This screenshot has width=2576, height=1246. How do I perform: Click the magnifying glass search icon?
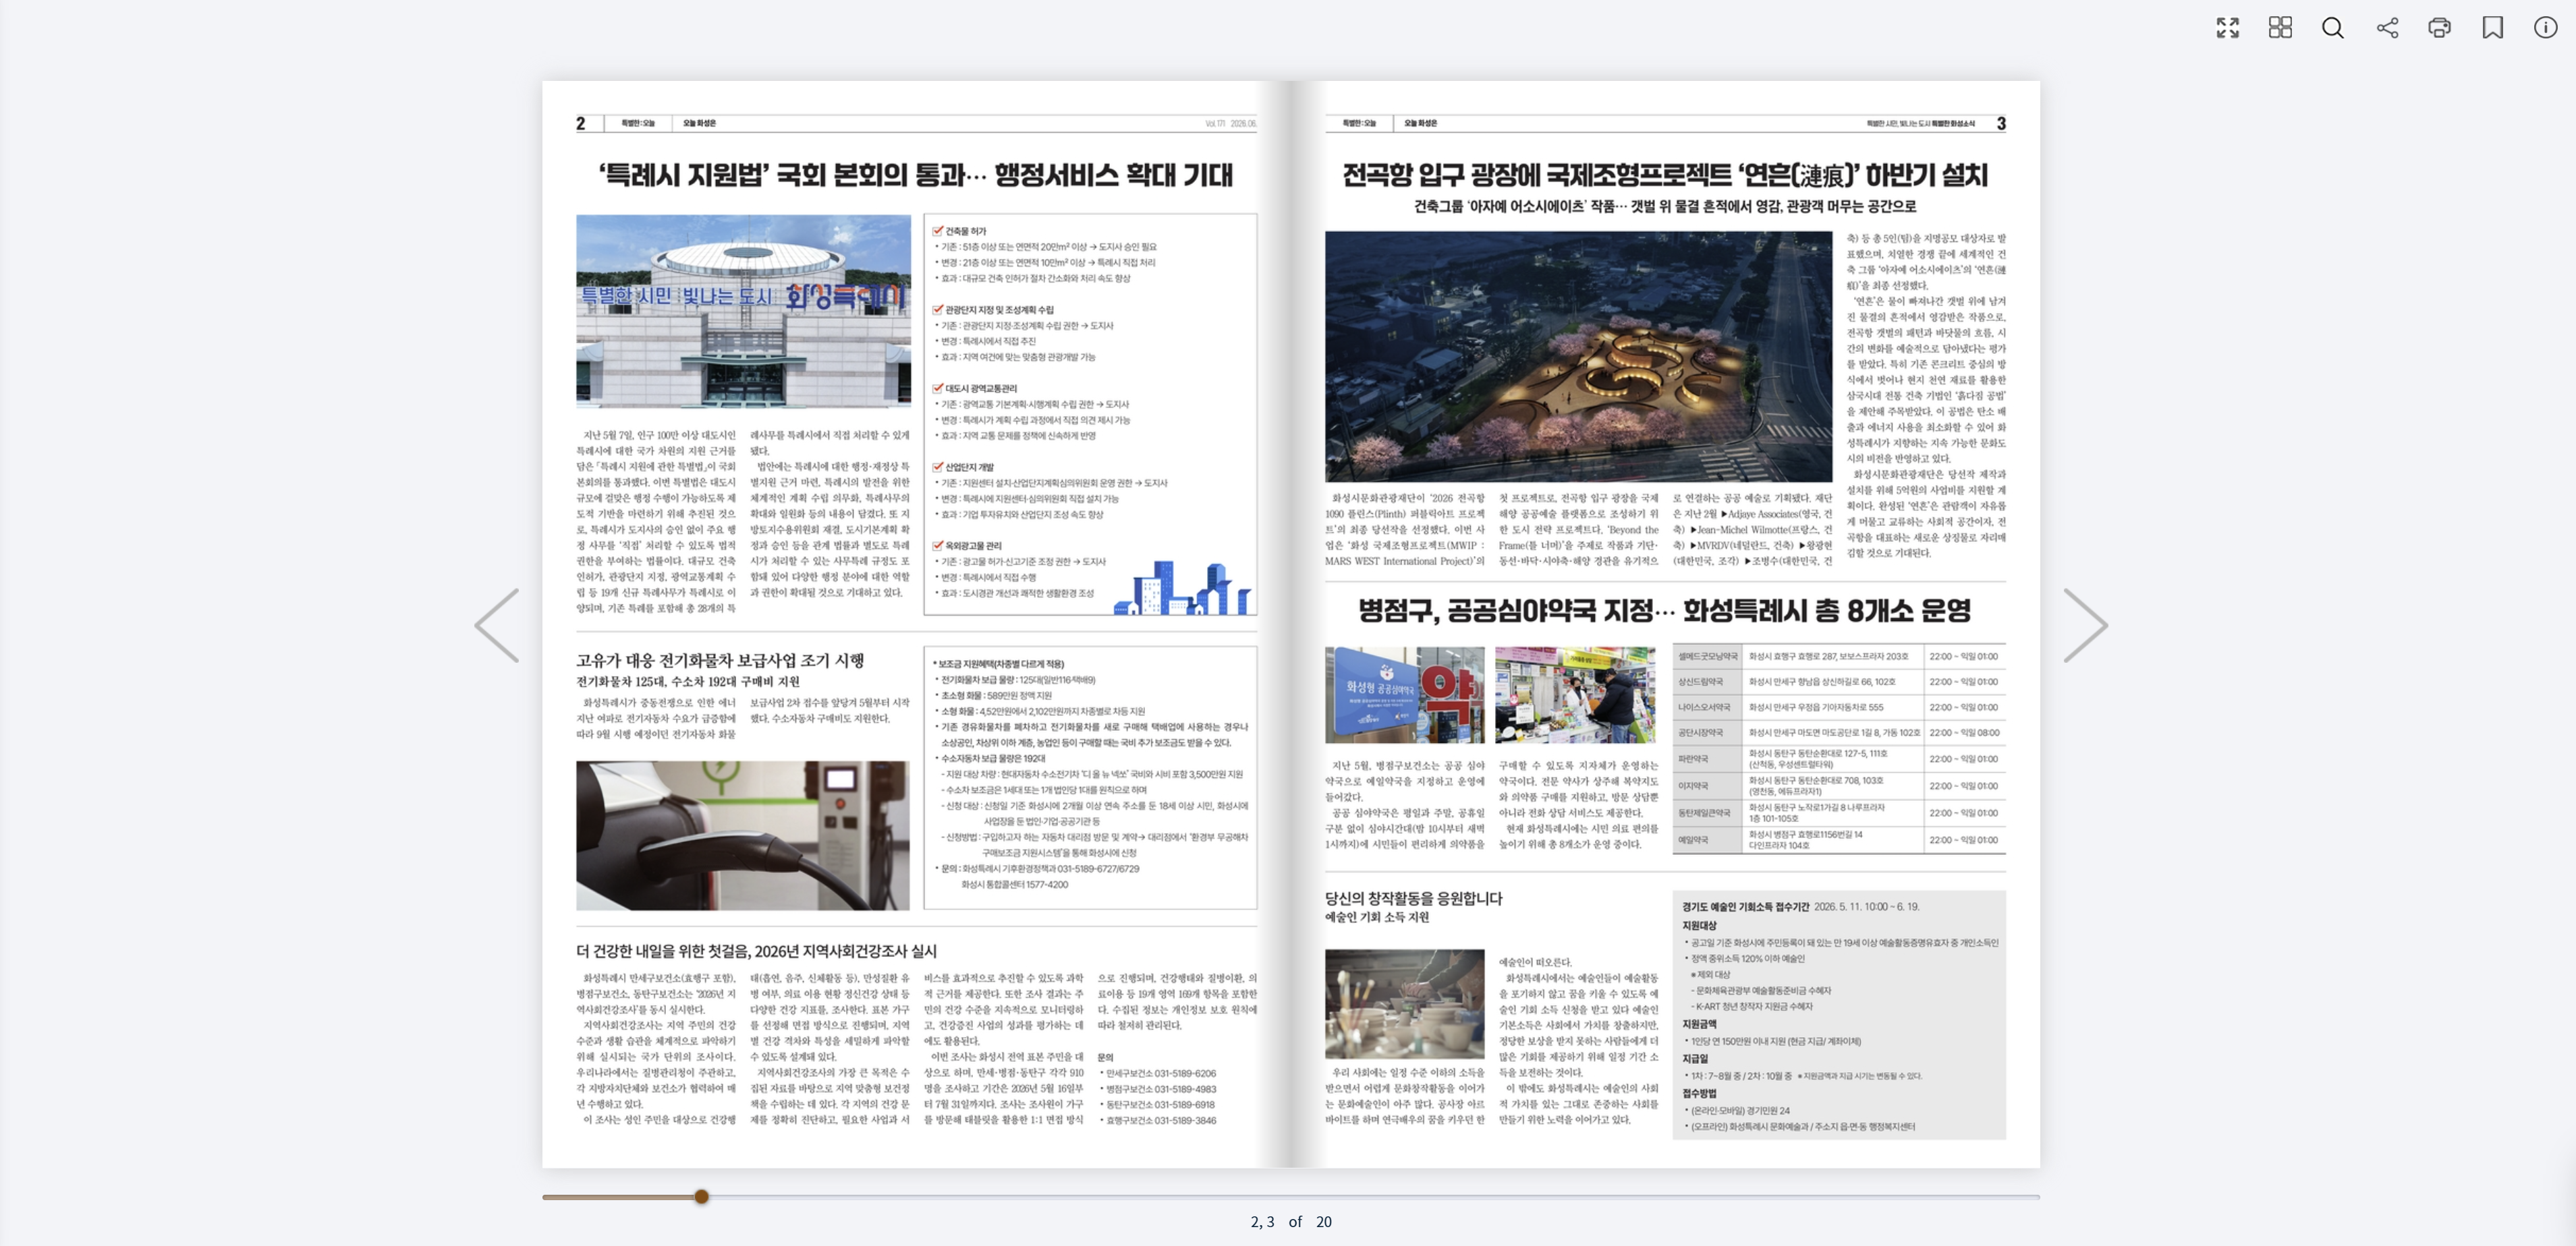tap(2333, 28)
